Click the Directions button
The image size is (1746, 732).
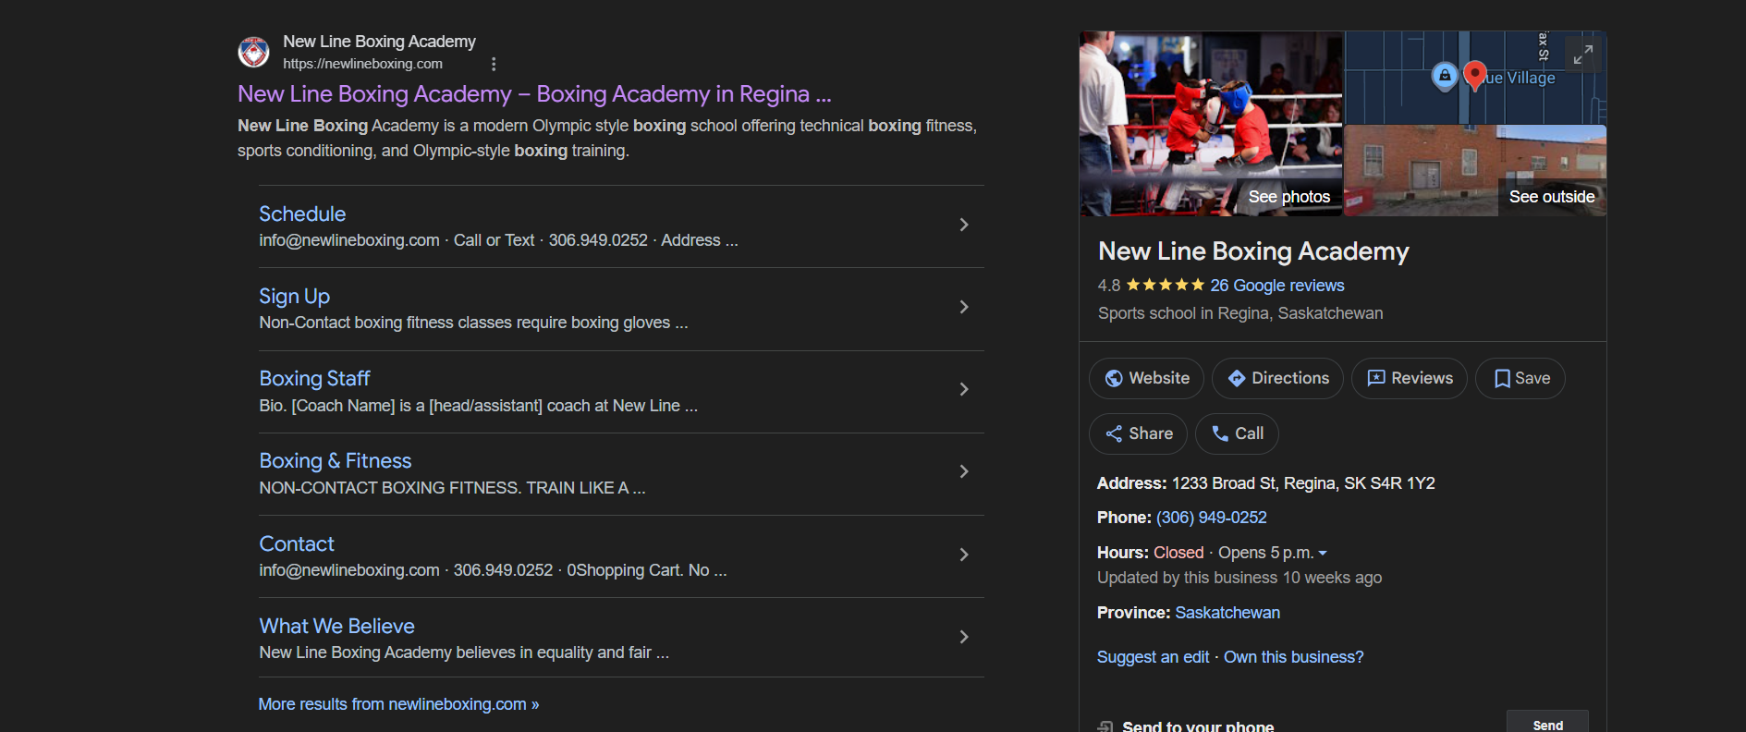(x=1277, y=378)
